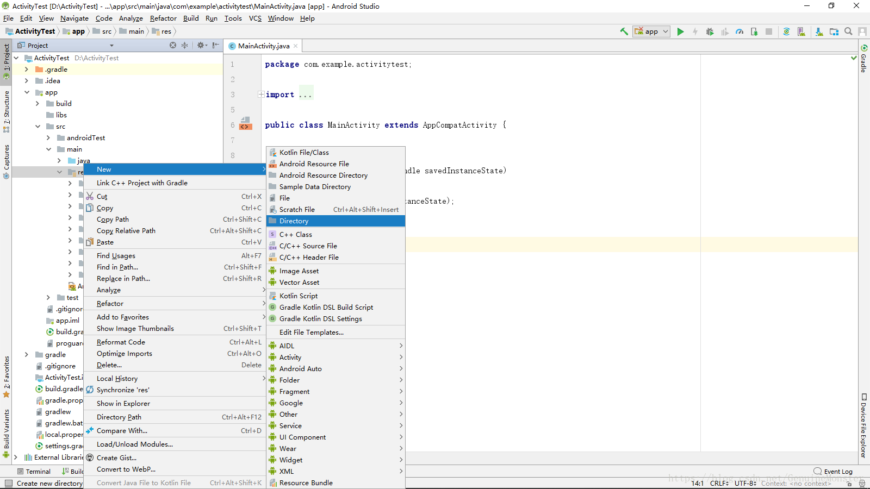Click the Profile app gauge icon
Viewport: 870px width, 489px height.
[x=739, y=32]
